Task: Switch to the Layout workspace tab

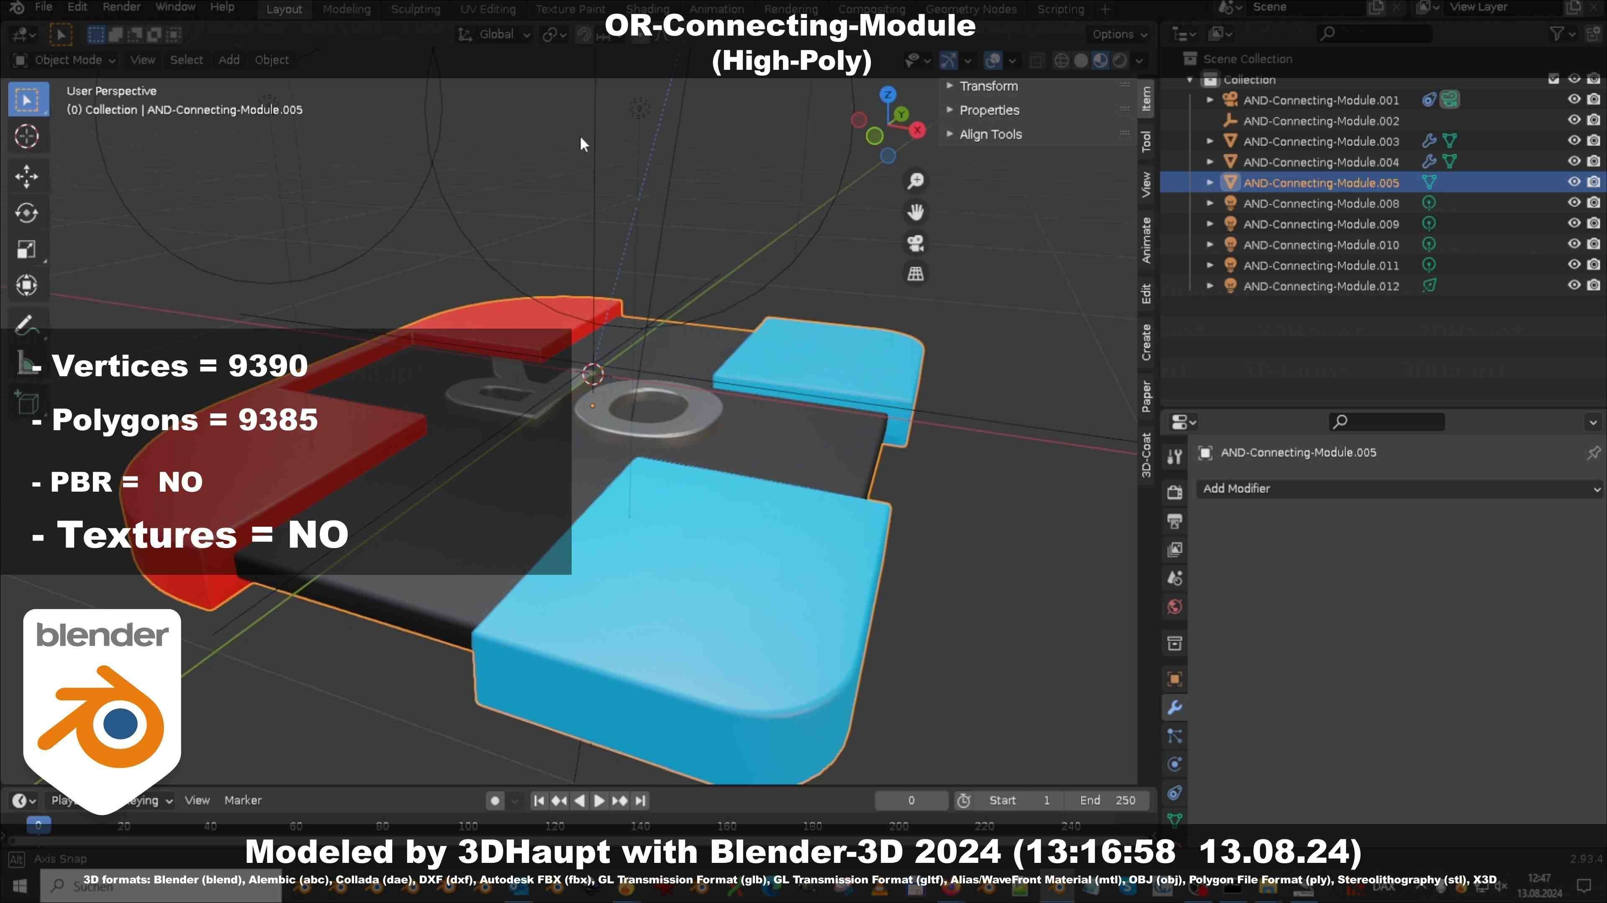Action: (284, 9)
